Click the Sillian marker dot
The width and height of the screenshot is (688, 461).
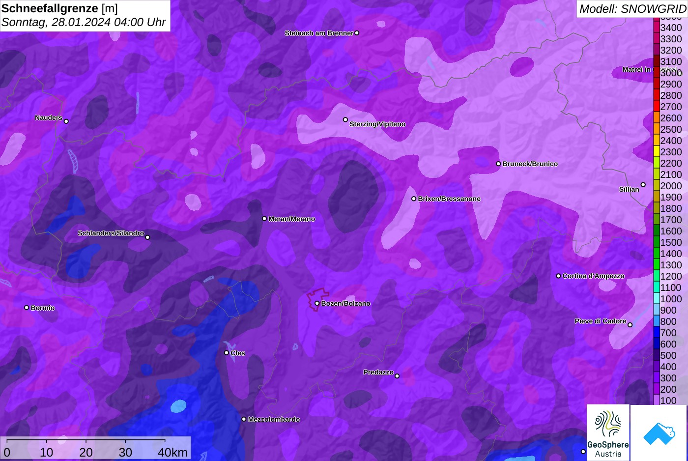click(643, 185)
